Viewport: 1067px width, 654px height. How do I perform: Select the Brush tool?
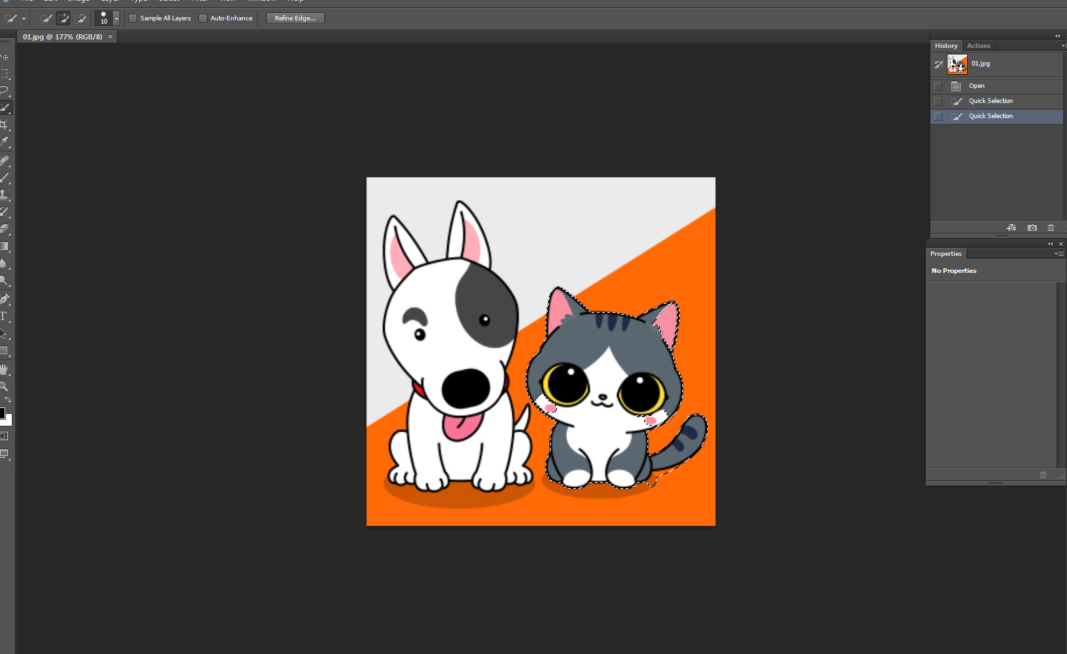click(5, 178)
